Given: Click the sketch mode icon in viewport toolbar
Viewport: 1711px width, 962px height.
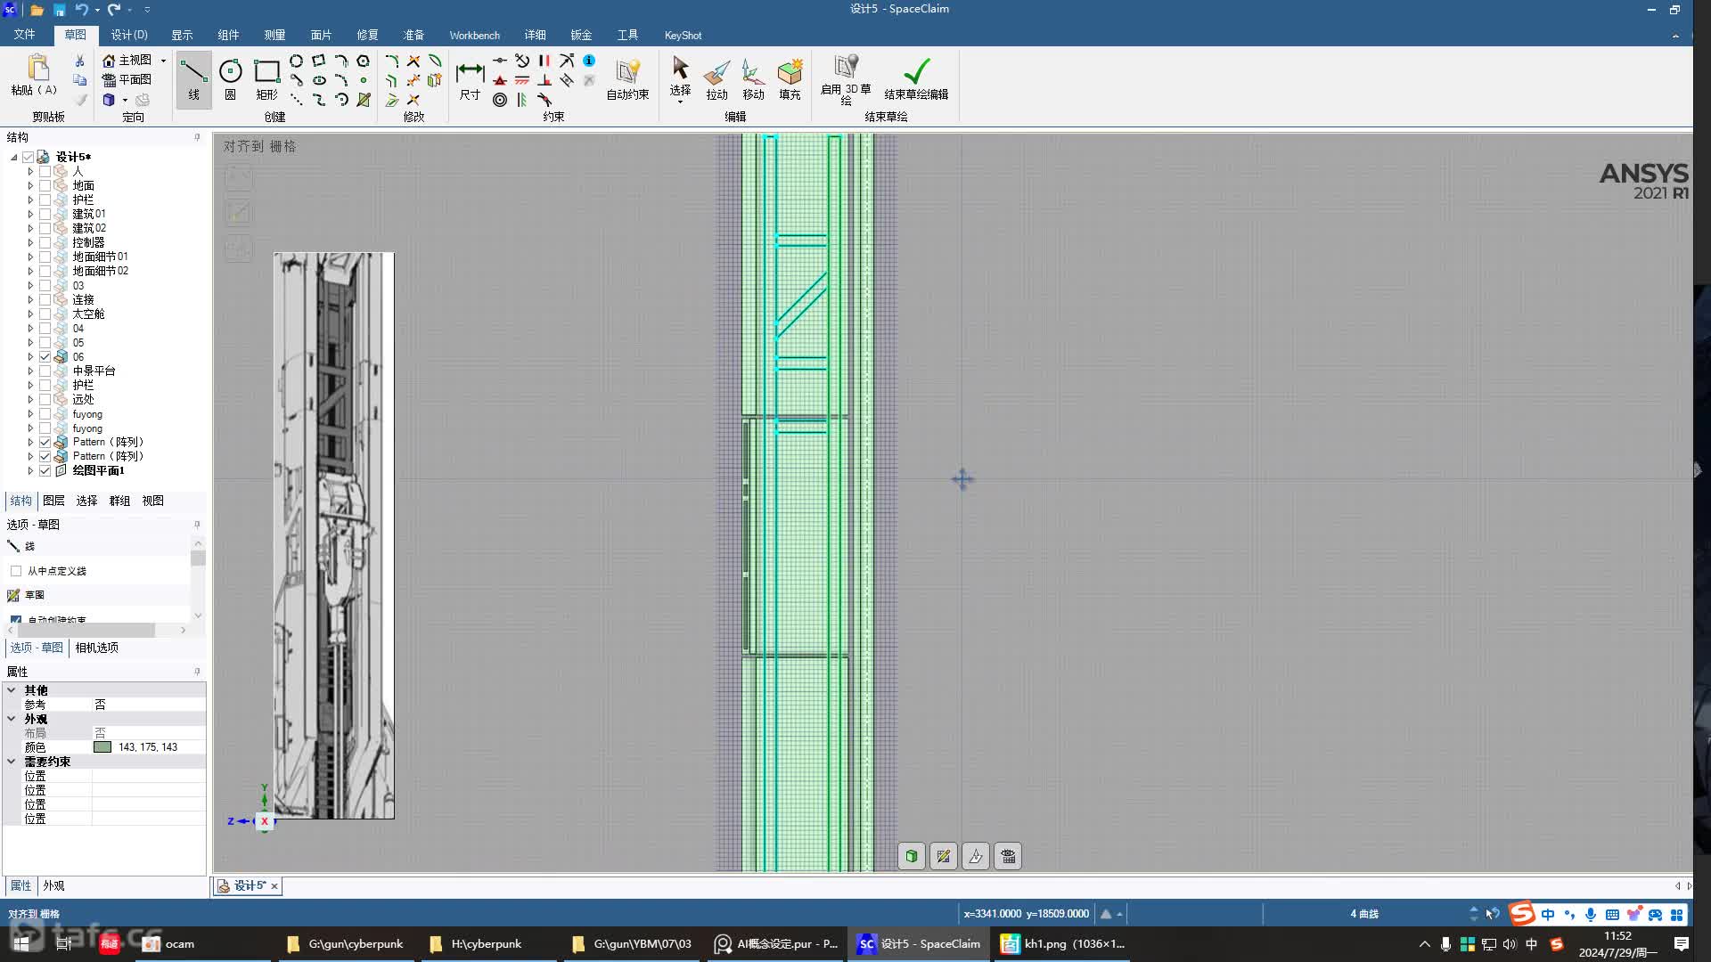Looking at the screenshot, I should pos(944,856).
